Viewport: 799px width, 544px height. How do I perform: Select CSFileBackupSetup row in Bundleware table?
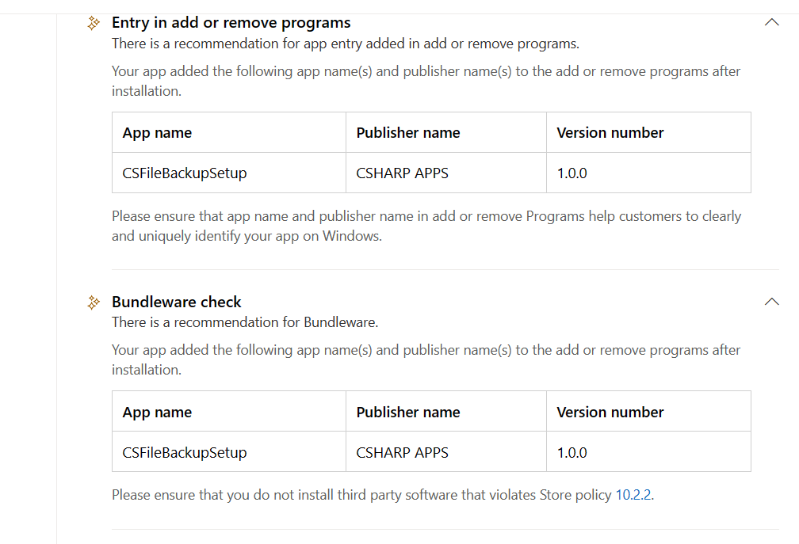[x=182, y=451]
